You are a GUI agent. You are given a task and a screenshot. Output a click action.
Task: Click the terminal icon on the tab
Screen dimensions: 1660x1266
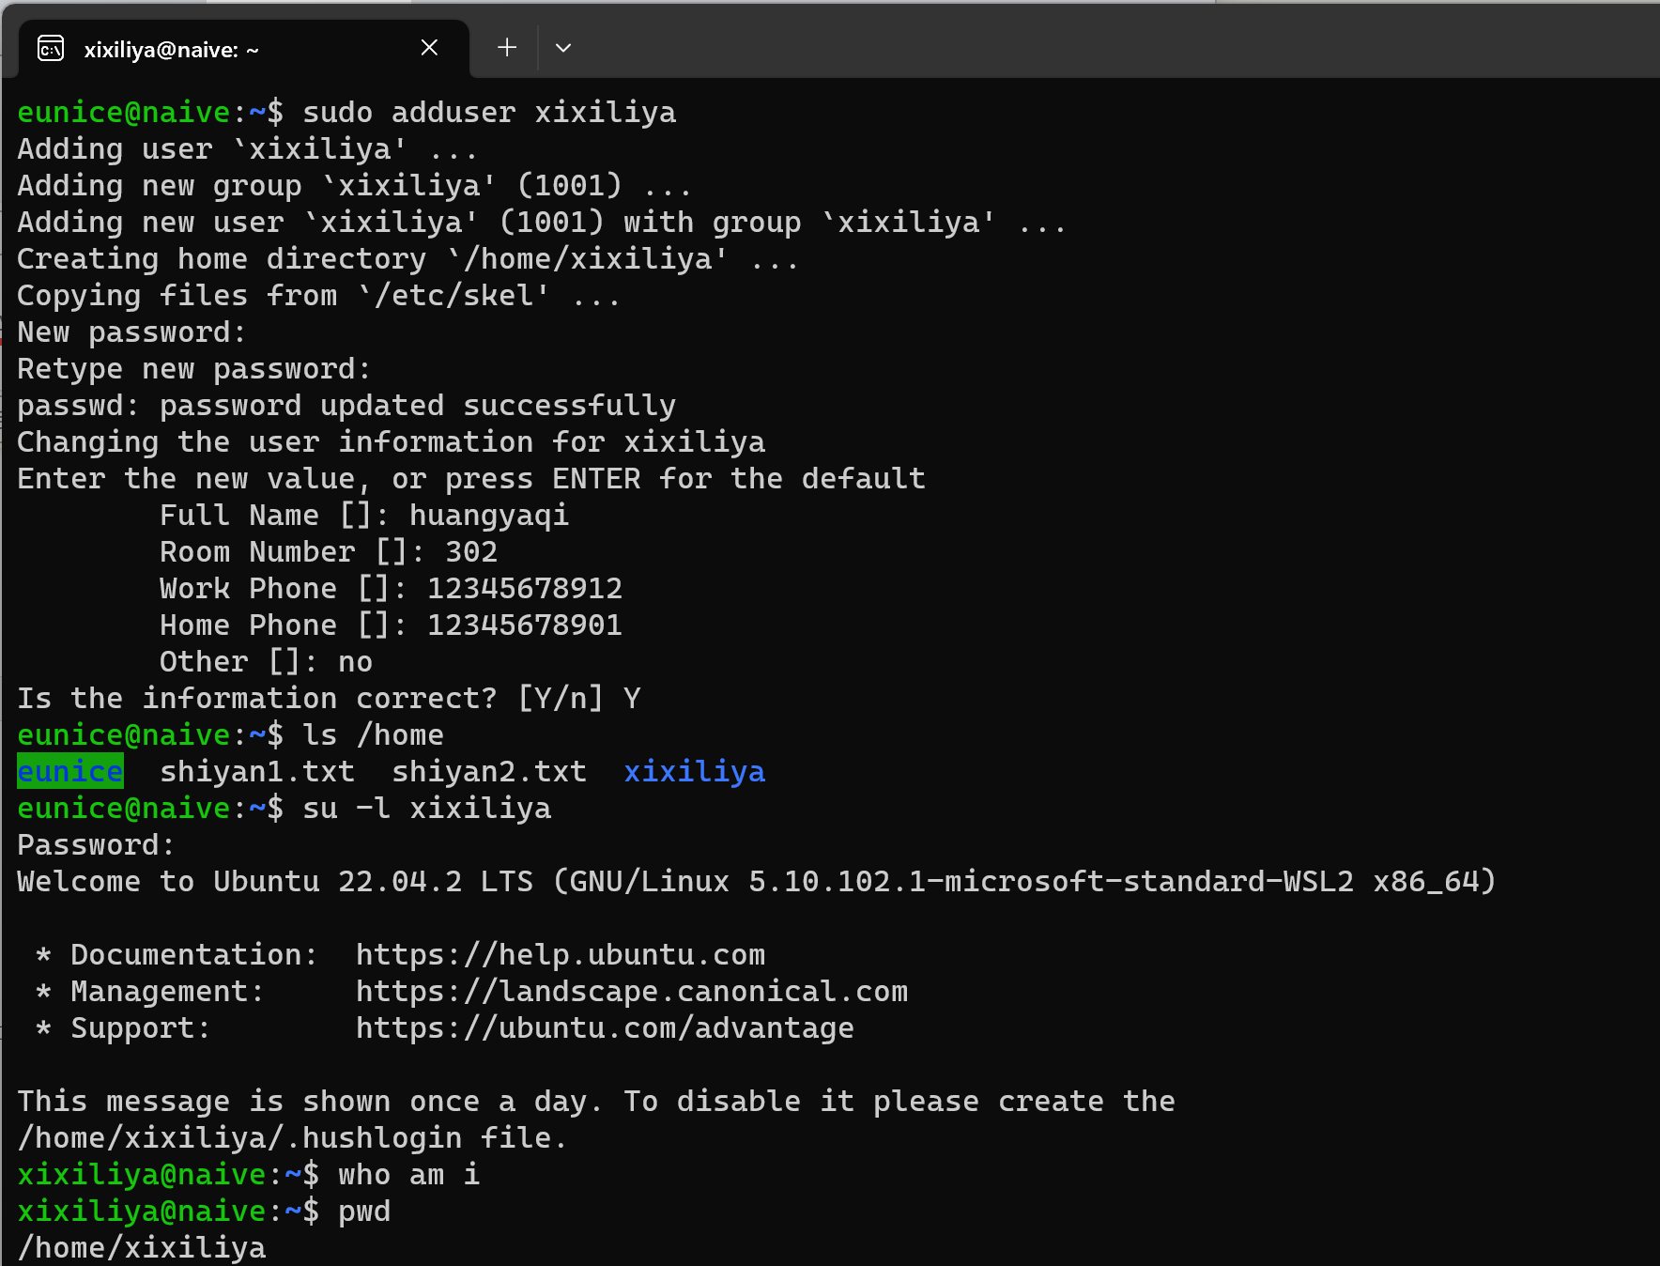point(51,48)
